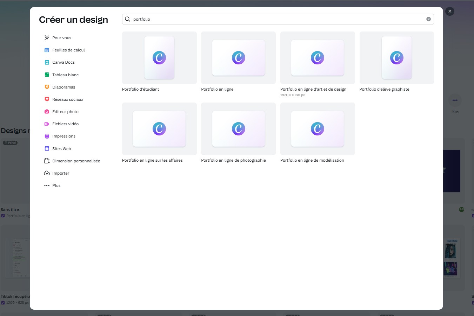Click the portfolio search field
This screenshot has width=474, height=316.
pos(278,19)
